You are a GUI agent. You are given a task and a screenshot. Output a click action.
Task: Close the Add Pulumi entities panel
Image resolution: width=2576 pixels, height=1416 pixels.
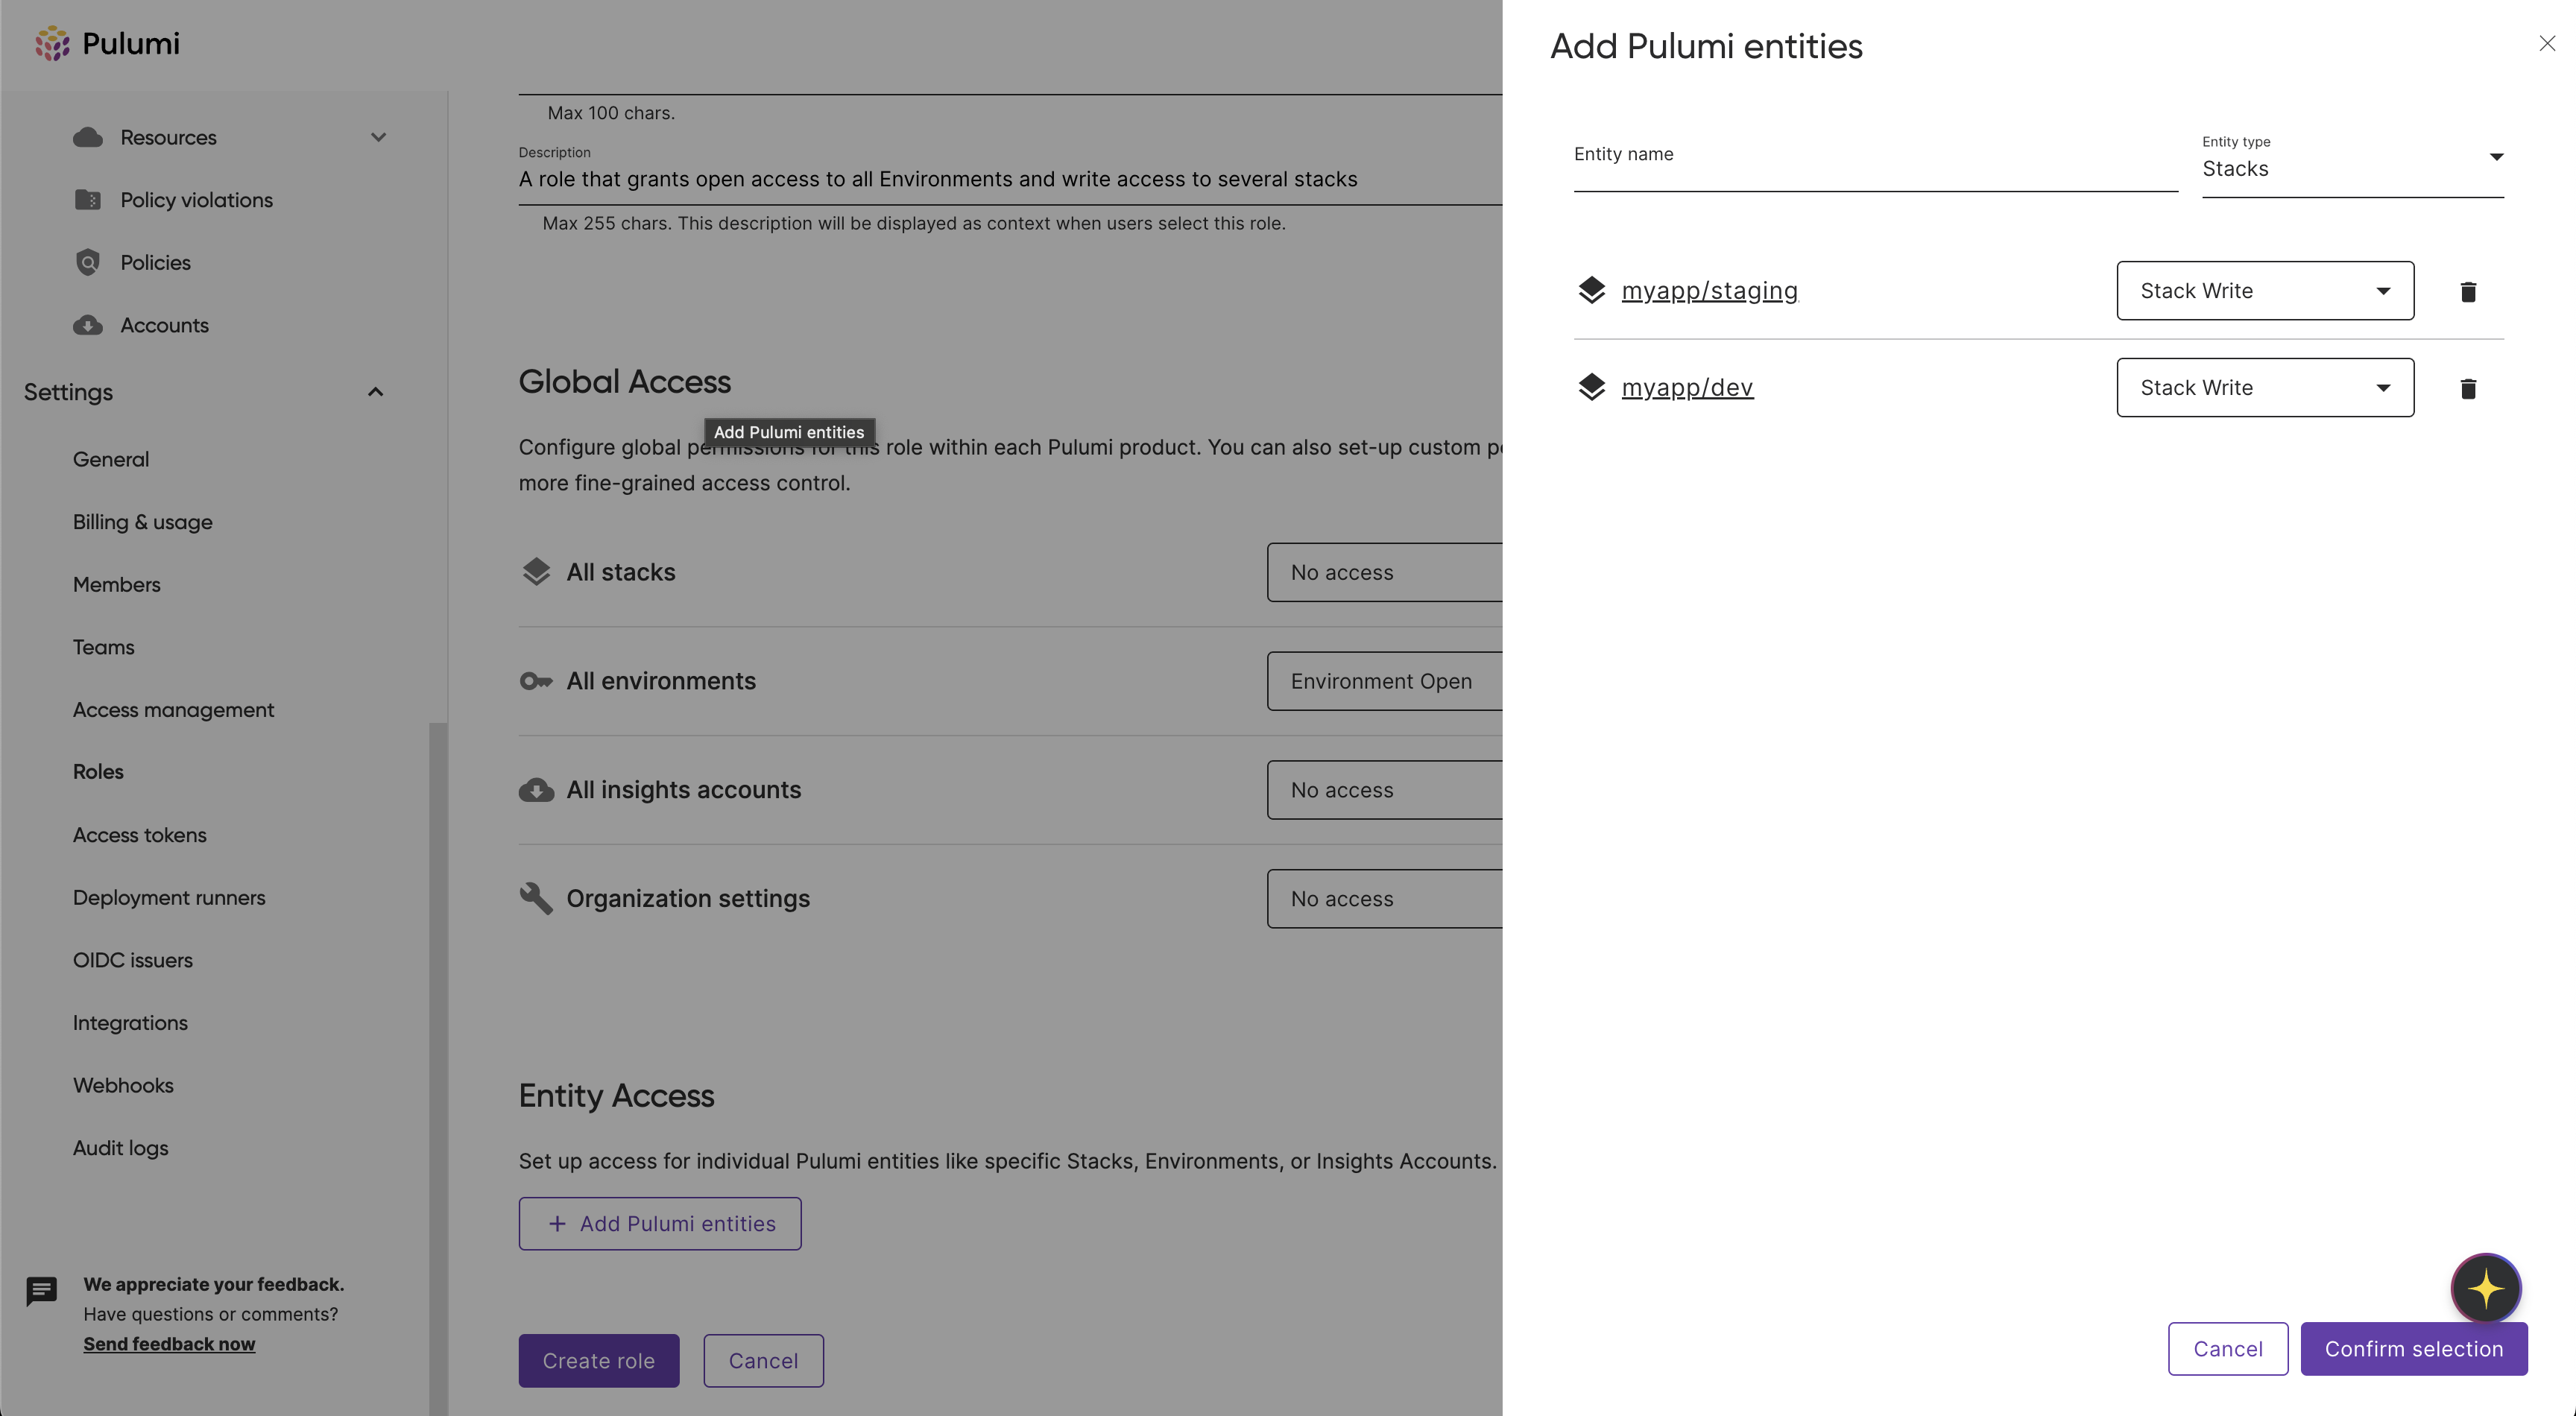pos(2546,43)
